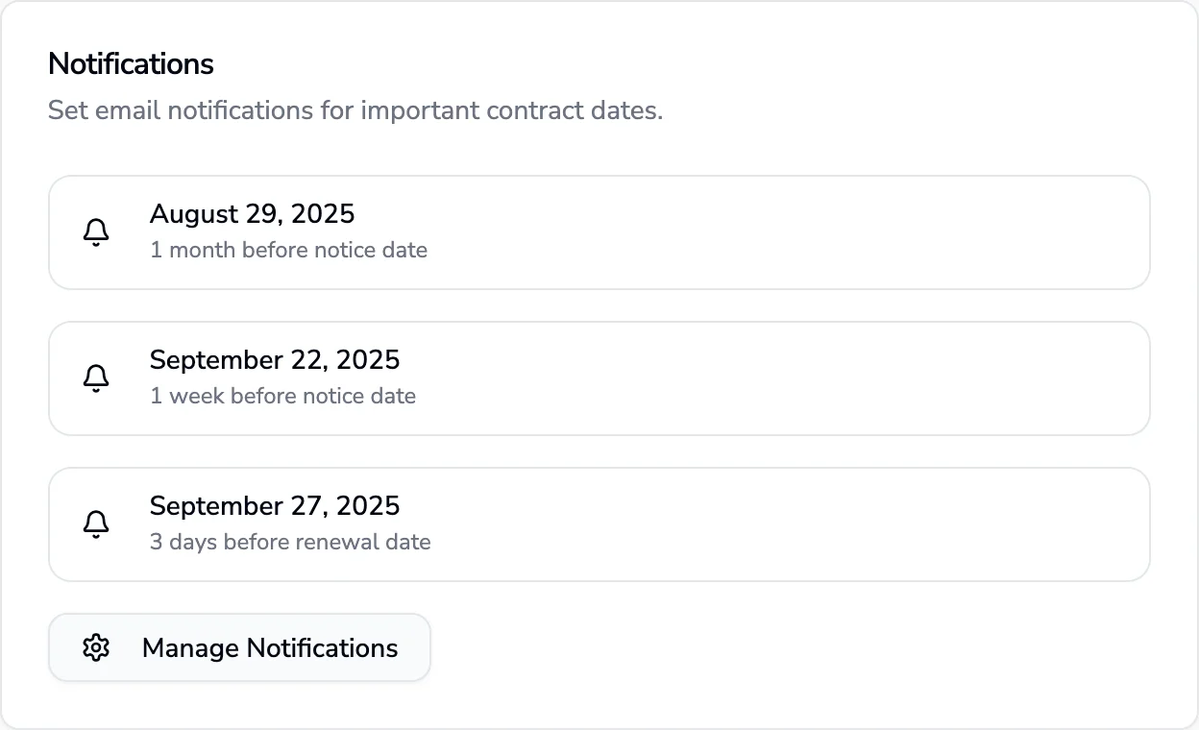
Task: Click the August 29, 2025 date text
Action: (x=252, y=214)
